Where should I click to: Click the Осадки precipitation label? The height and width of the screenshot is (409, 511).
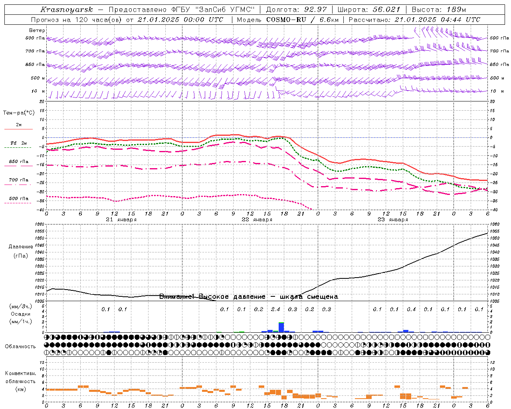tap(21, 314)
